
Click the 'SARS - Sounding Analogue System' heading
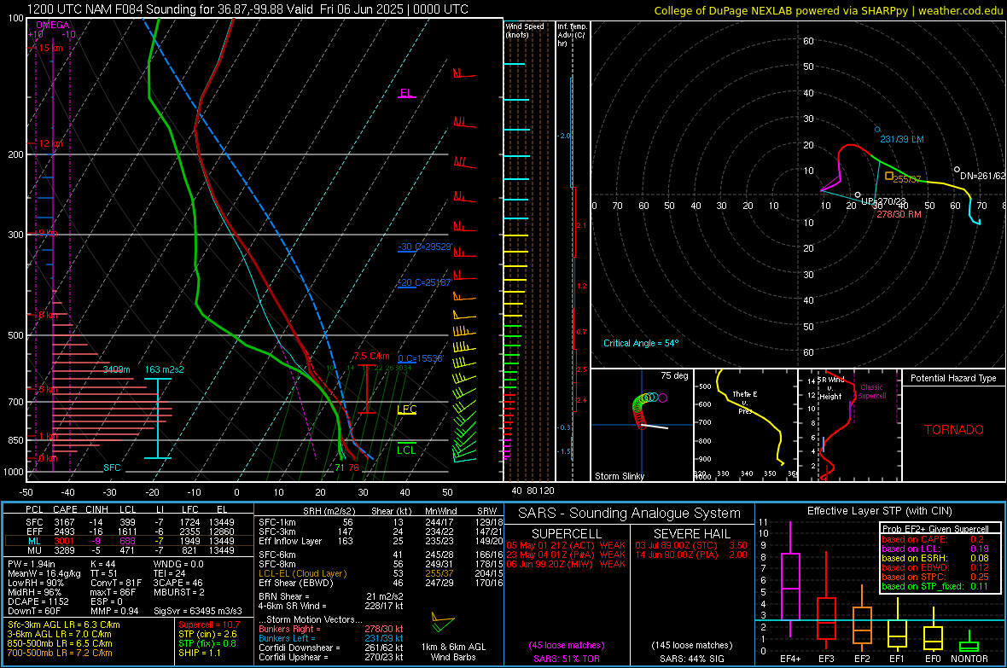(x=629, y=514)
